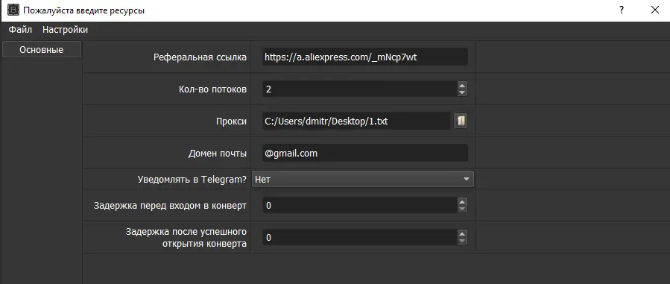Click the Домен почты label
Screen dimensions: 670x284
point(218,154)
